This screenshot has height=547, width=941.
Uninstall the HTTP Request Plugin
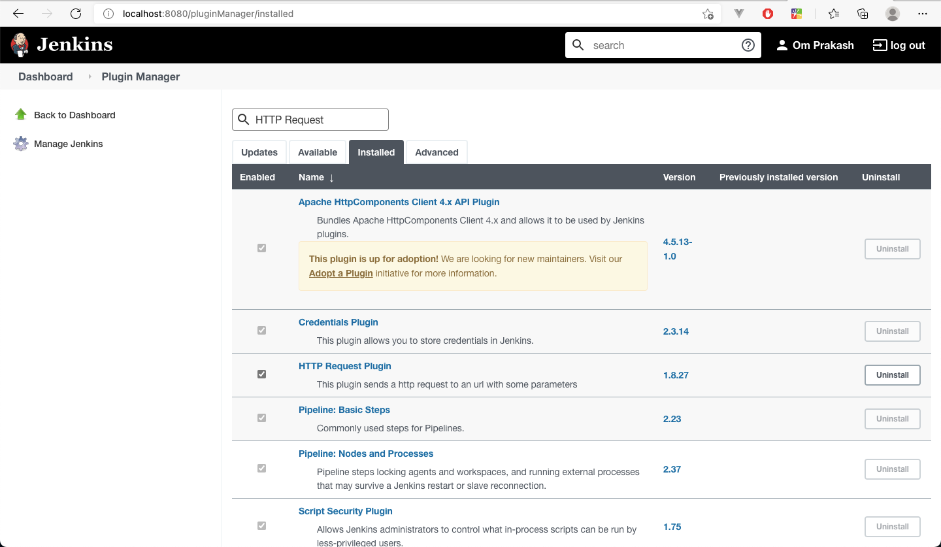893,375
